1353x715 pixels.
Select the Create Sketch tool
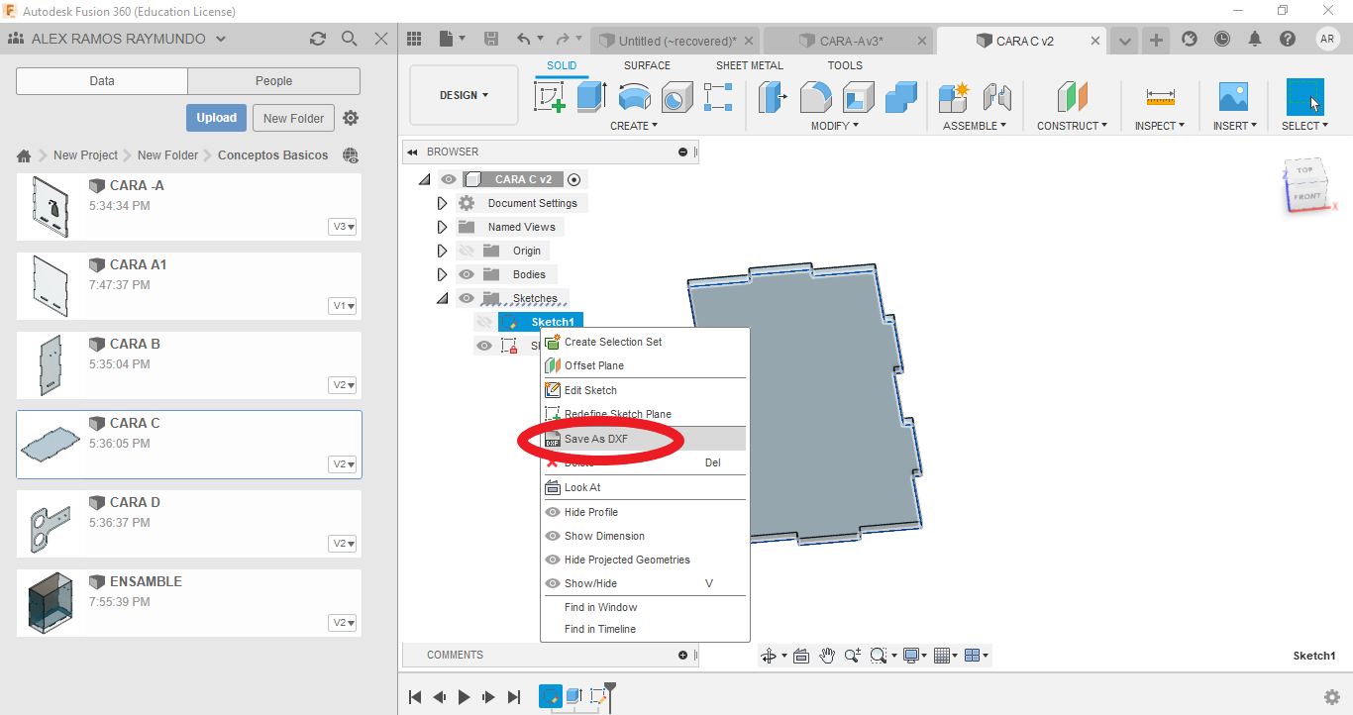(x=550, y=97)
